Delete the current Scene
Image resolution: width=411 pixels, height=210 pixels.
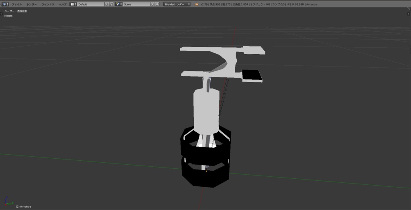[x=157, y=4]
